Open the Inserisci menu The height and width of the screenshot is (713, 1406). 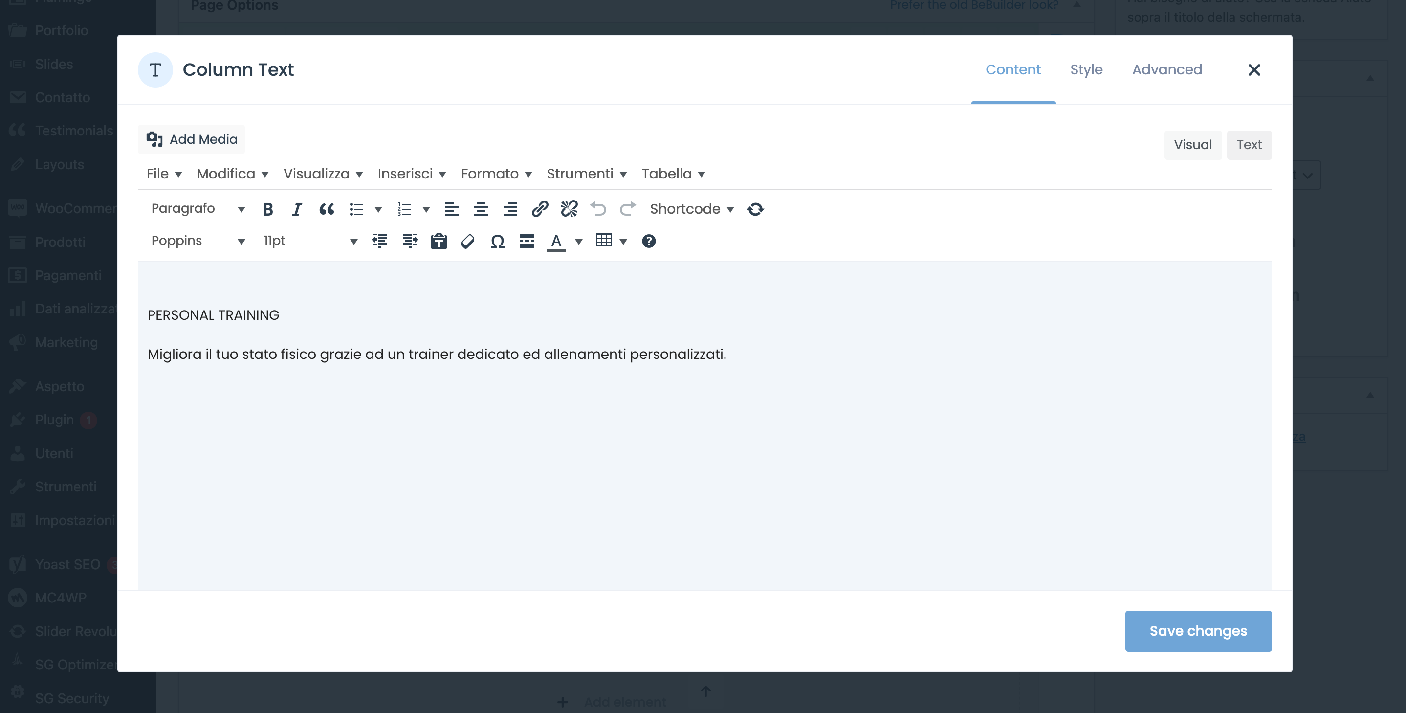(412, 174)
